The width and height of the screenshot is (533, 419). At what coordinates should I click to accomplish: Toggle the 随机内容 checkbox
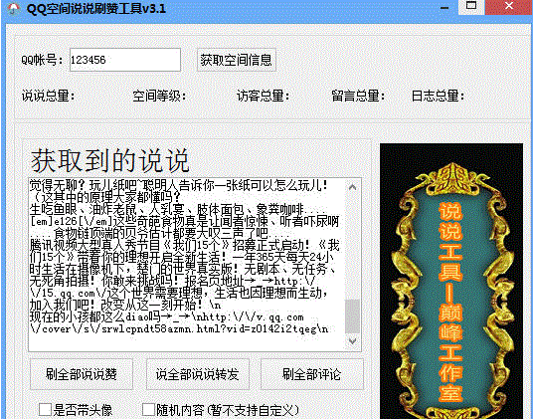pyautogui.click(x=148, y=410)
